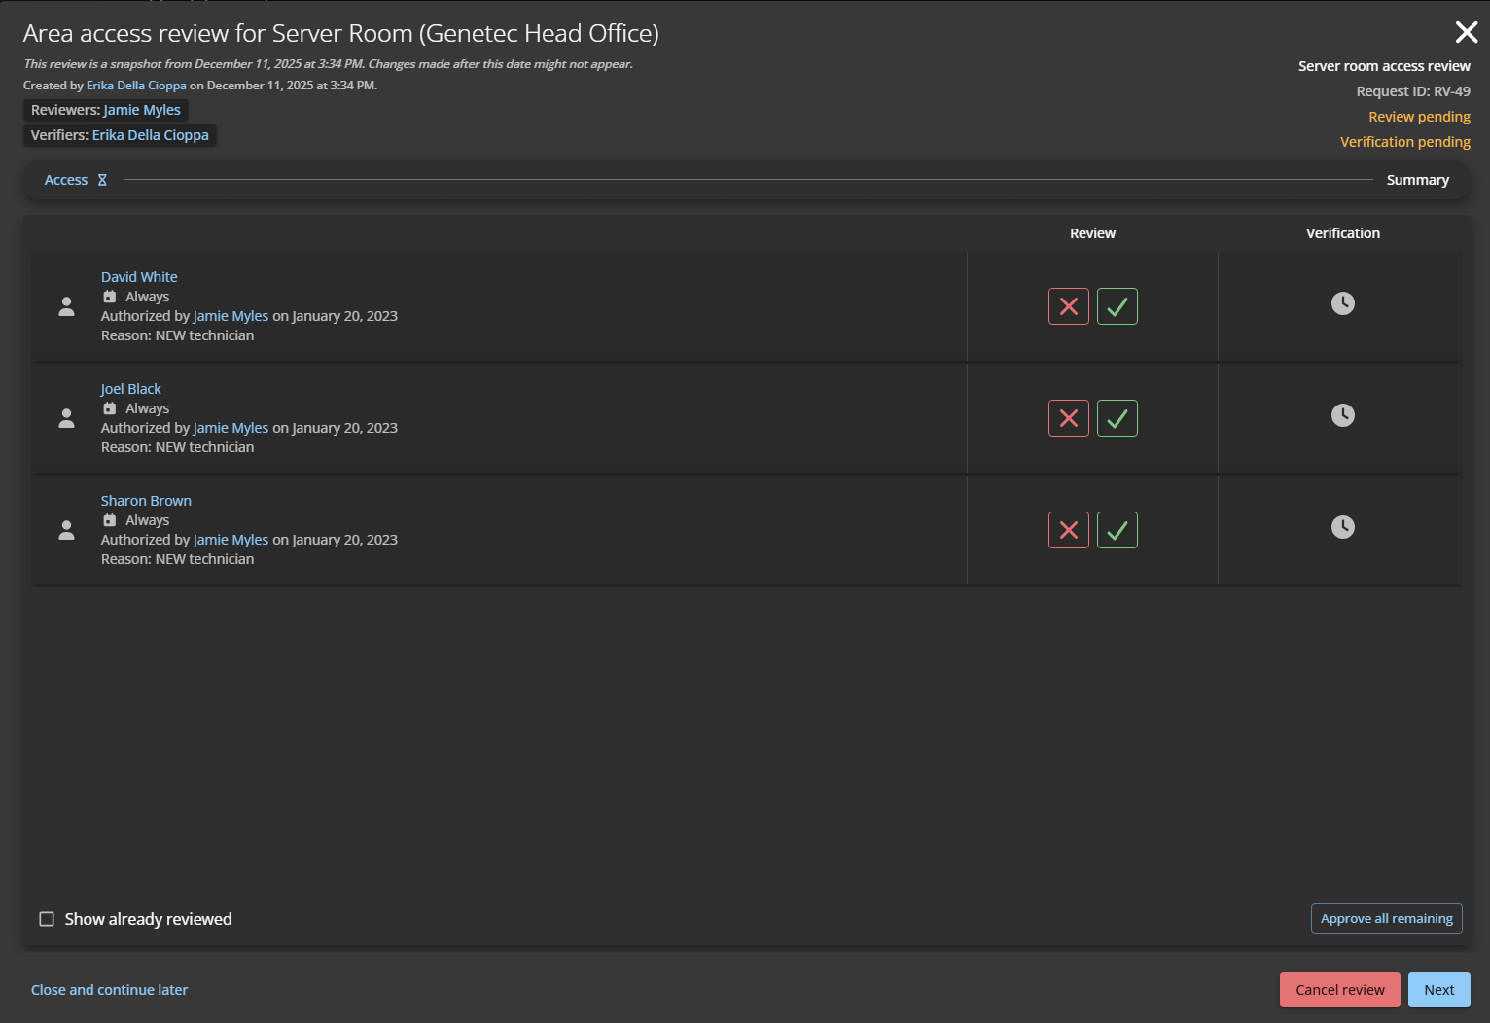This screenshot has width=1490, height=1023.
Task: Click the Next button
Action: pyautogui.click(x=1438, y=989)
